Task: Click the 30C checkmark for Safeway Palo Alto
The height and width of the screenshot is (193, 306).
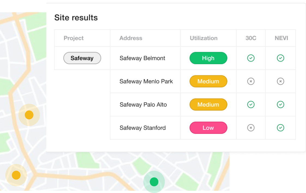Action: [x=251, y=104]
